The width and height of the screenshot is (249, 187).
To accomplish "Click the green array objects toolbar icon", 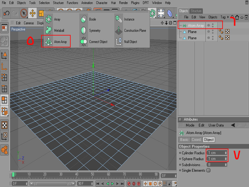I will tap(153, 13).
